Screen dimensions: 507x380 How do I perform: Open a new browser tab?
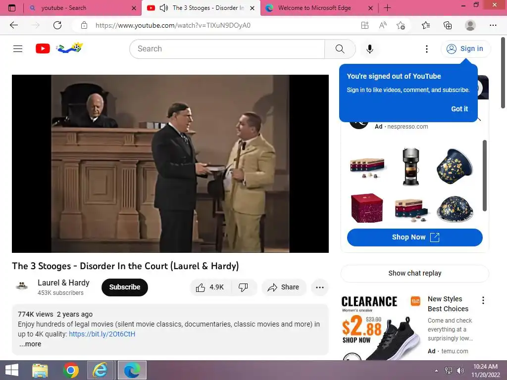(387, 8)
